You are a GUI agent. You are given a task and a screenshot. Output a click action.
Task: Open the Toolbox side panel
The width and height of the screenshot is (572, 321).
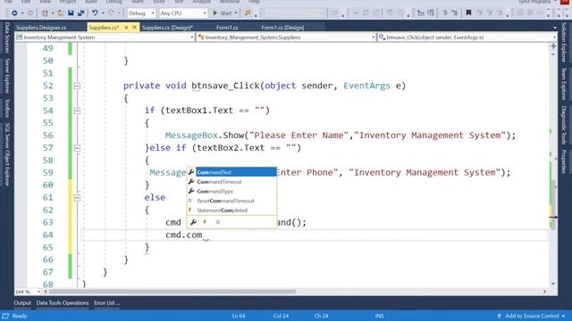click(x=7, y=108)
